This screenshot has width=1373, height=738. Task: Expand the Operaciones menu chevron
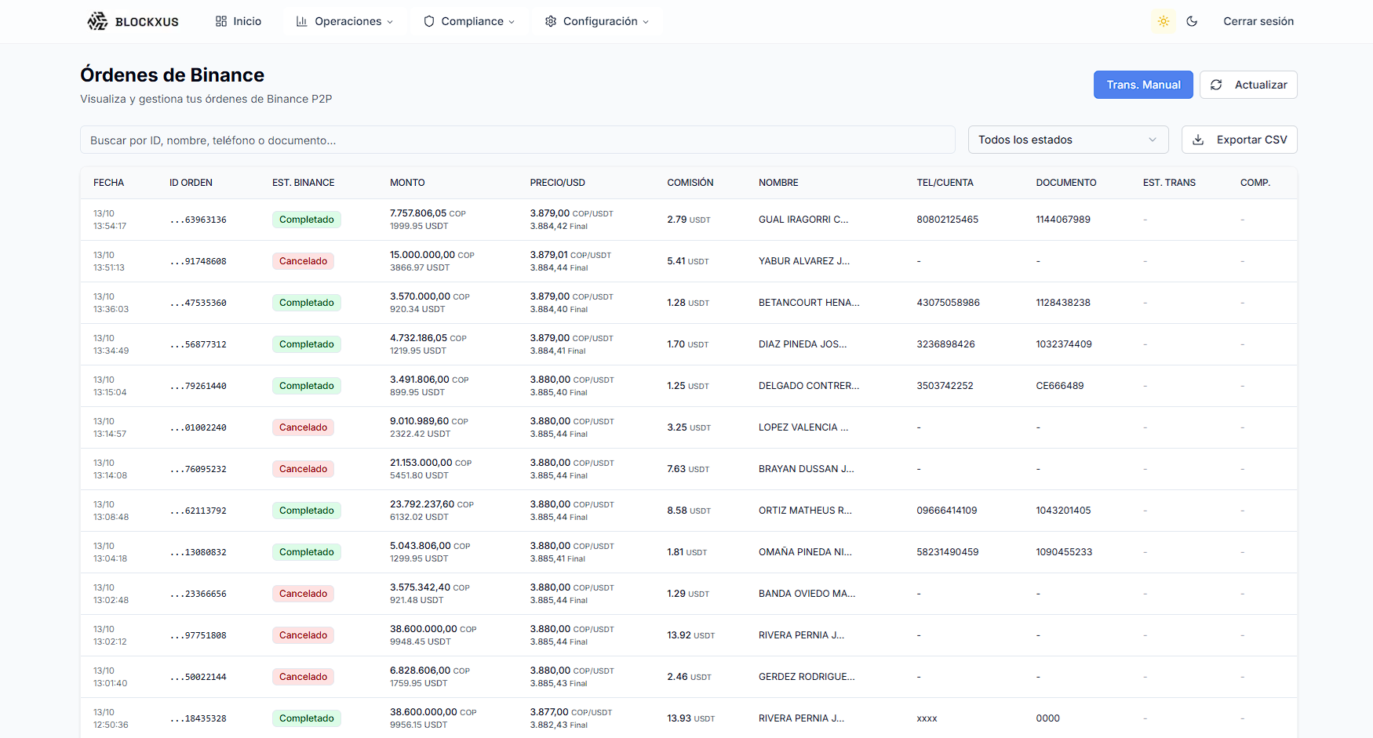coord(390,22)
